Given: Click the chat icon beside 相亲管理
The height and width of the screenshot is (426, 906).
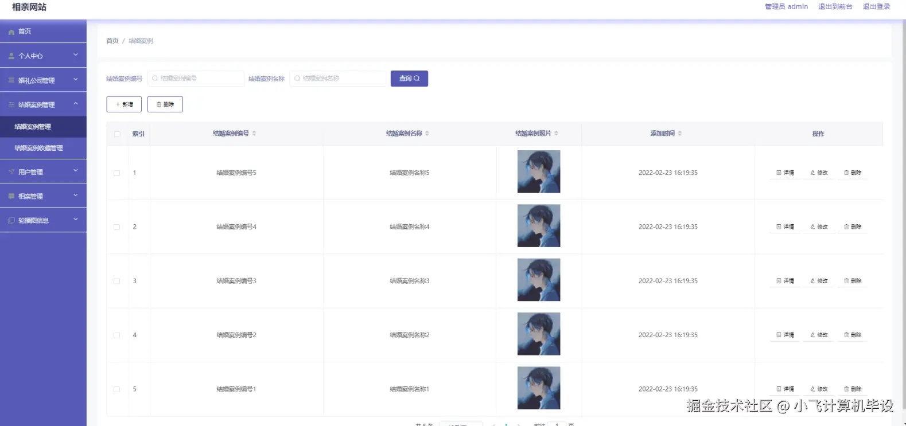Looking at the screenshot, I should tap(11, 196).
